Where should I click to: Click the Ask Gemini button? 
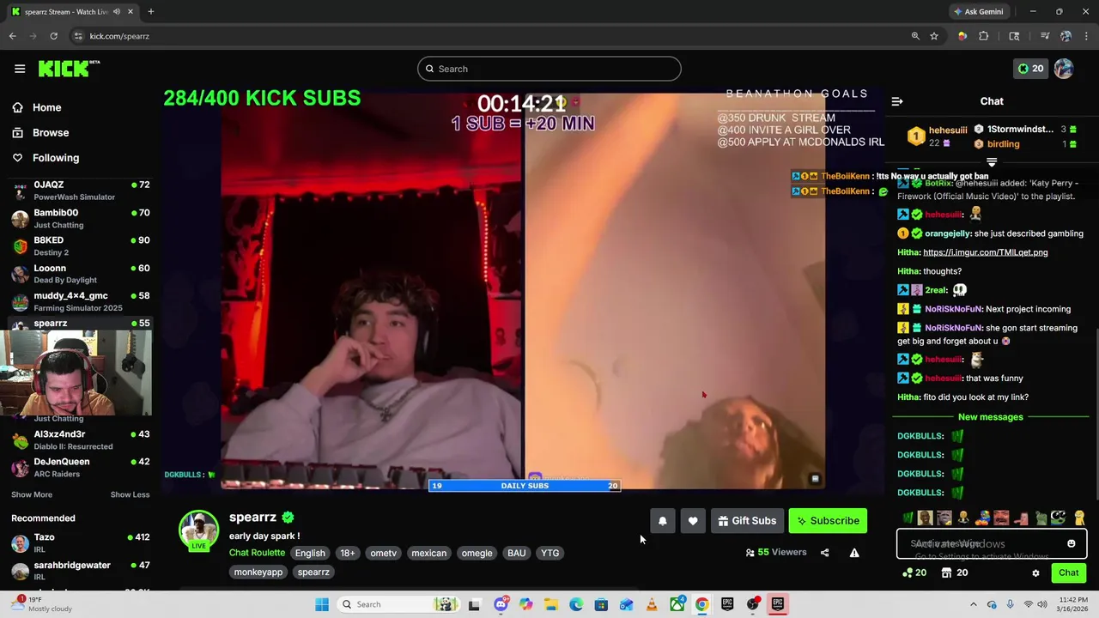click(978, 11)
